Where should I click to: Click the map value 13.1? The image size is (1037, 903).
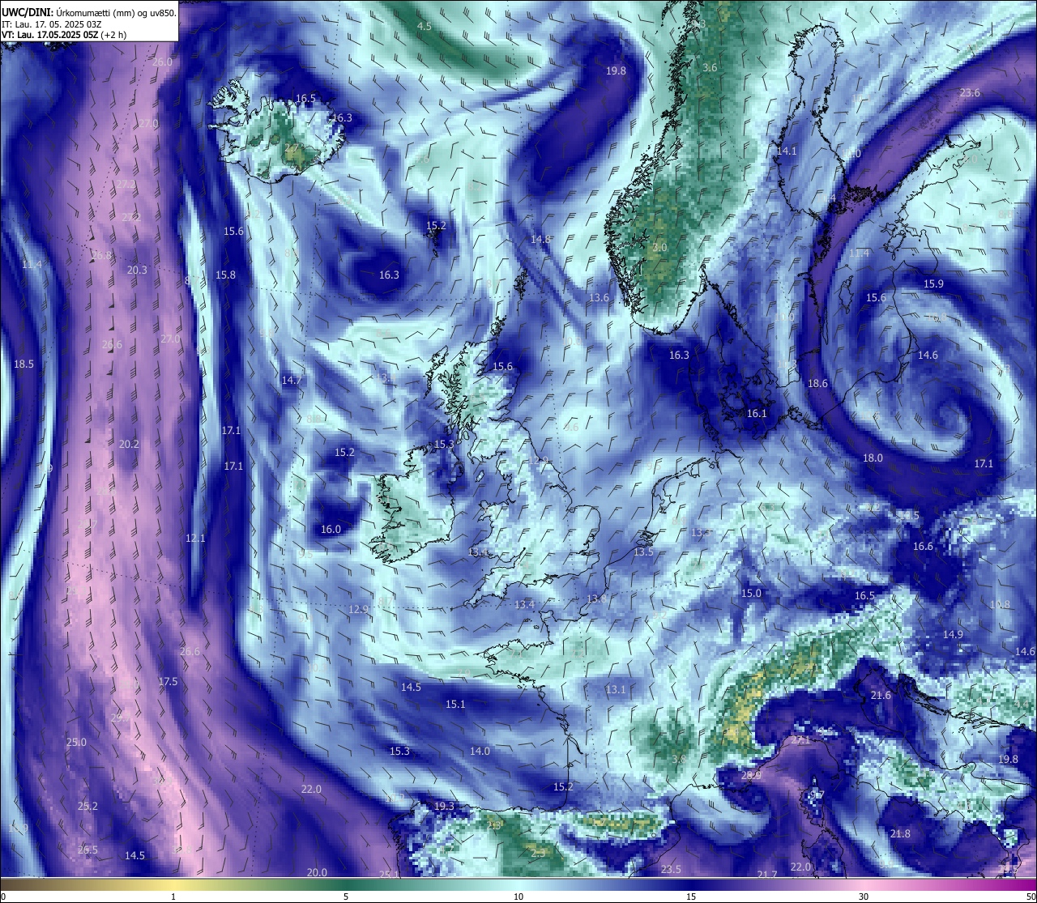coord(616,690)
